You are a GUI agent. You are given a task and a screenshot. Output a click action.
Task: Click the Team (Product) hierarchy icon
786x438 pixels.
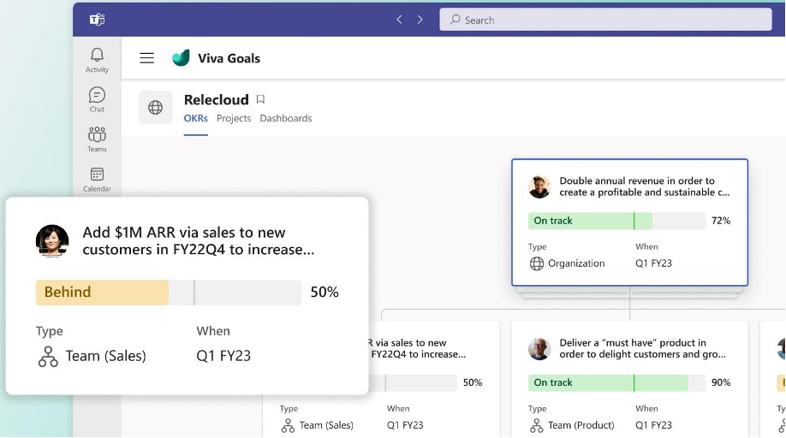click(x=536, y=425)
